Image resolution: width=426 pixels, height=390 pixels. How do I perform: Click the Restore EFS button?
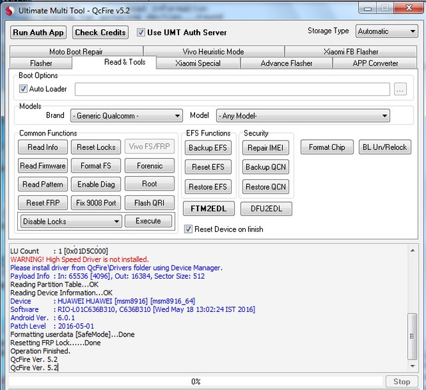[x=208, y=187]
